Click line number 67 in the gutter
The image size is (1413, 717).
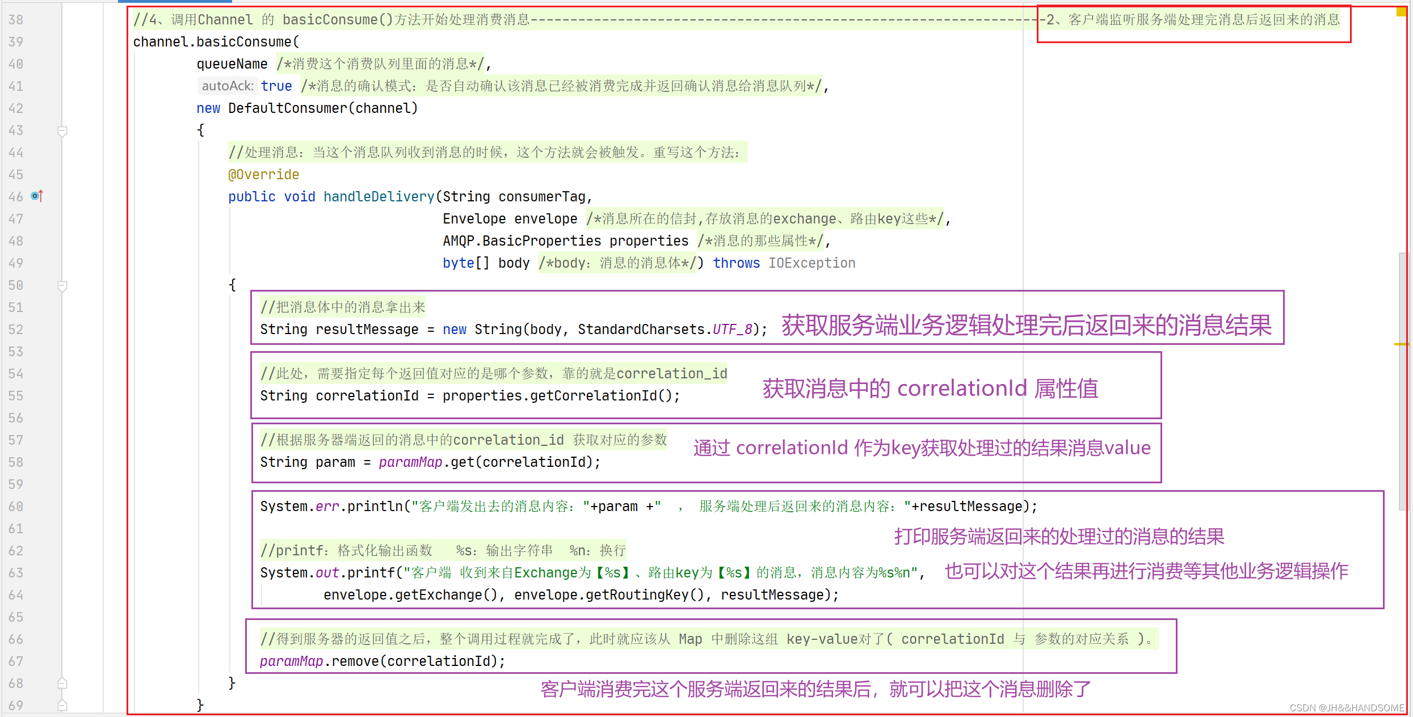tap(16, 661)
